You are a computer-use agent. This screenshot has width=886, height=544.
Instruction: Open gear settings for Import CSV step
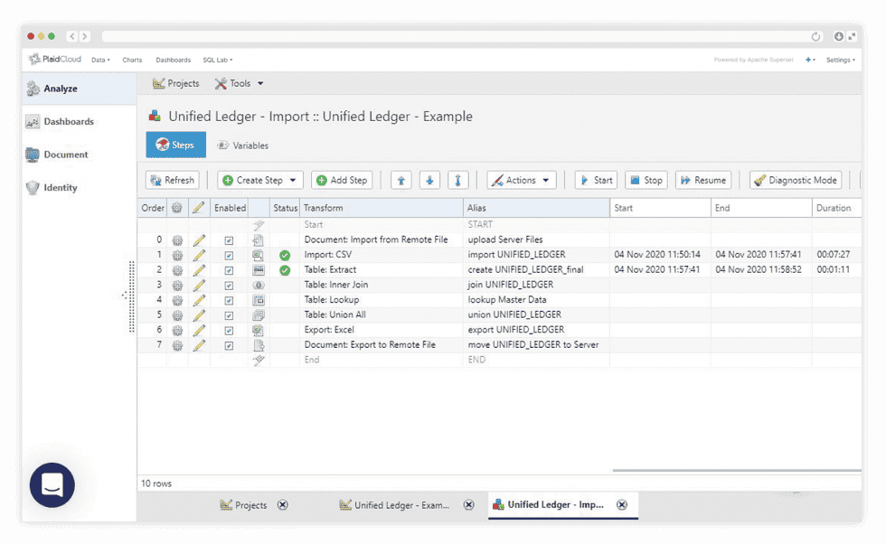(x=177, y=256)
